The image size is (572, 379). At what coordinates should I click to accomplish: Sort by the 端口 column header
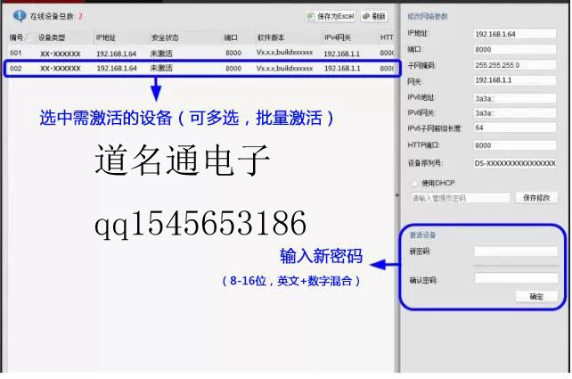click(231, 37)
